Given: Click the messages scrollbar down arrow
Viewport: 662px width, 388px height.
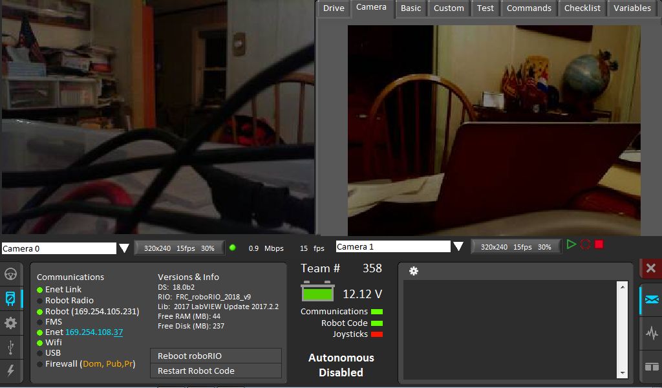Looking at the screenshot, I should pos(623,372).
